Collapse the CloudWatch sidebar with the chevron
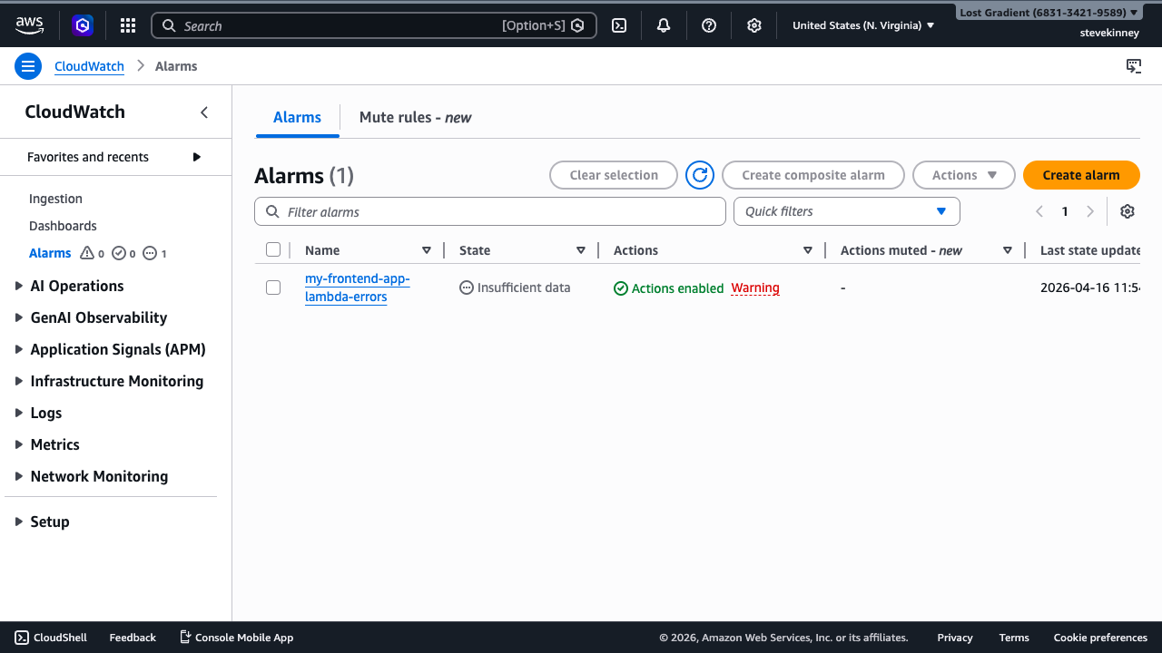Screen dimensions: 1162x653 [204, 112]
